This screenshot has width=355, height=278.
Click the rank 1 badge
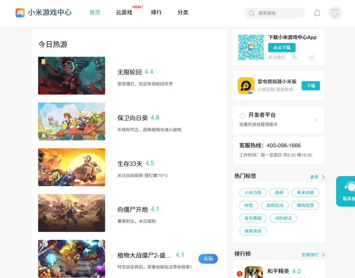click(240, 274)
